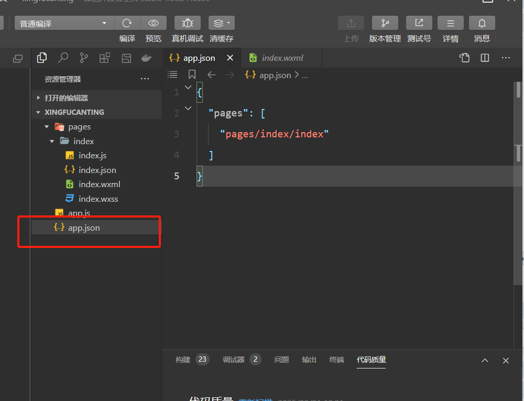Viewport: 524px width, 401px height.
Task: Switch to the 问题 panel tab
Action: (282, 360)
